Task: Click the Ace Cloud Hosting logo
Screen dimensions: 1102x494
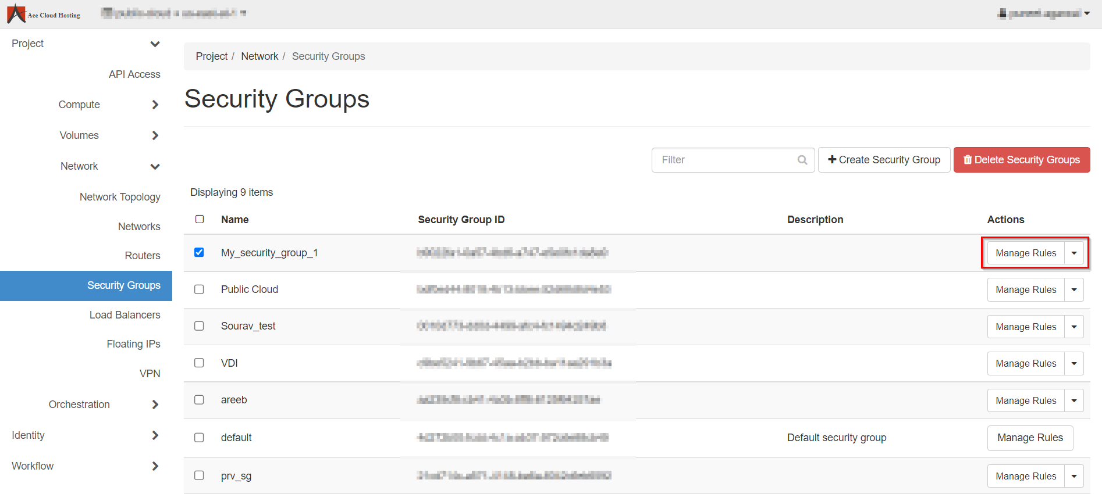Action: (x=44, y=14)
